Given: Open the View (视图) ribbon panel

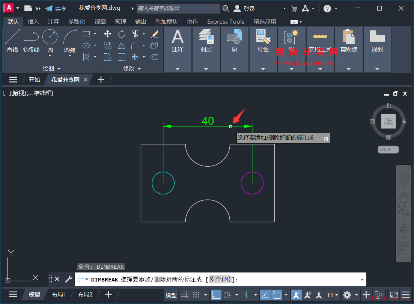Looking at the screenshot, I should click(x=377, y=50).
